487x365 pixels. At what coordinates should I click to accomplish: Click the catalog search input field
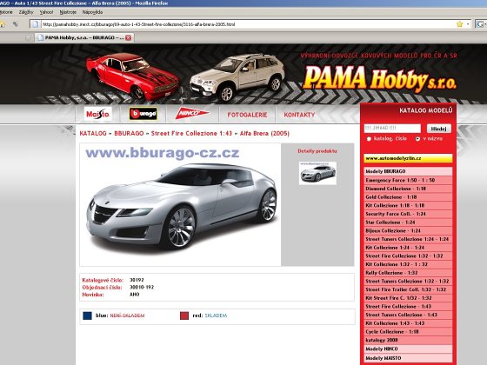392,129
